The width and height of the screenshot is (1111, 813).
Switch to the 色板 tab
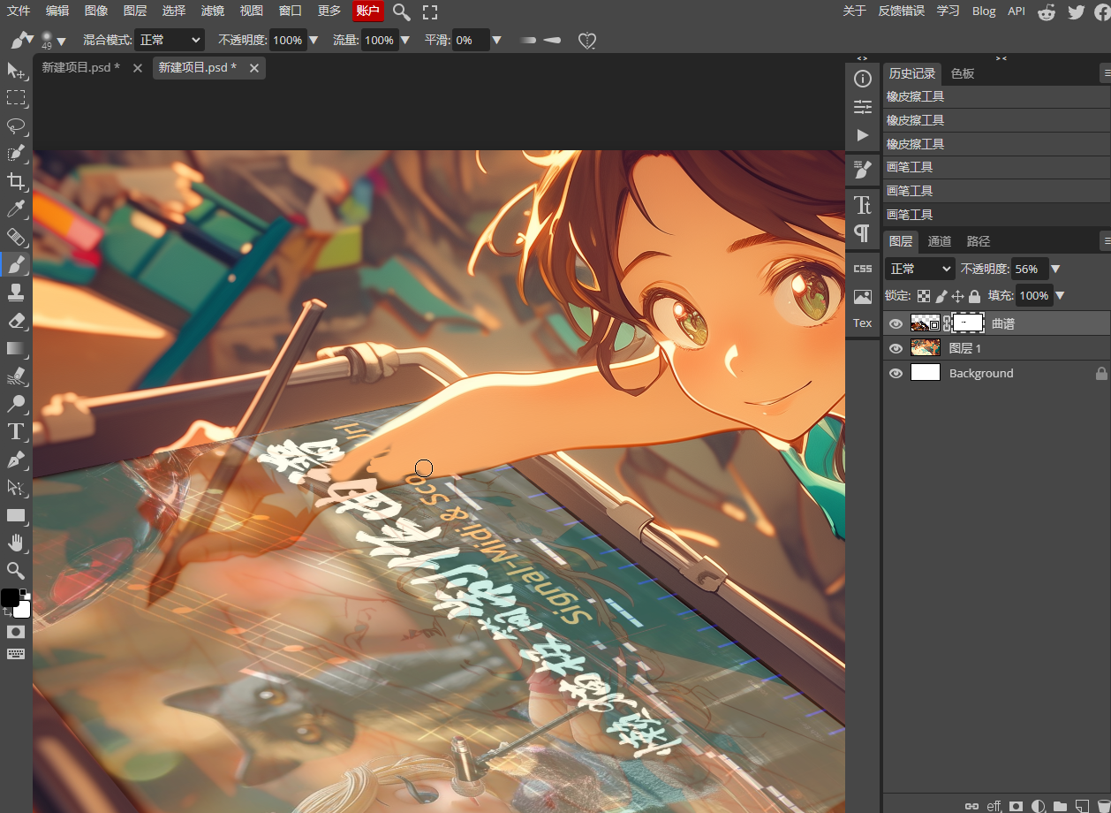[x=963, y=73]
